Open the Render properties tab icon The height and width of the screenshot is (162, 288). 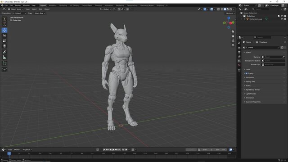(x=239, y=48)
